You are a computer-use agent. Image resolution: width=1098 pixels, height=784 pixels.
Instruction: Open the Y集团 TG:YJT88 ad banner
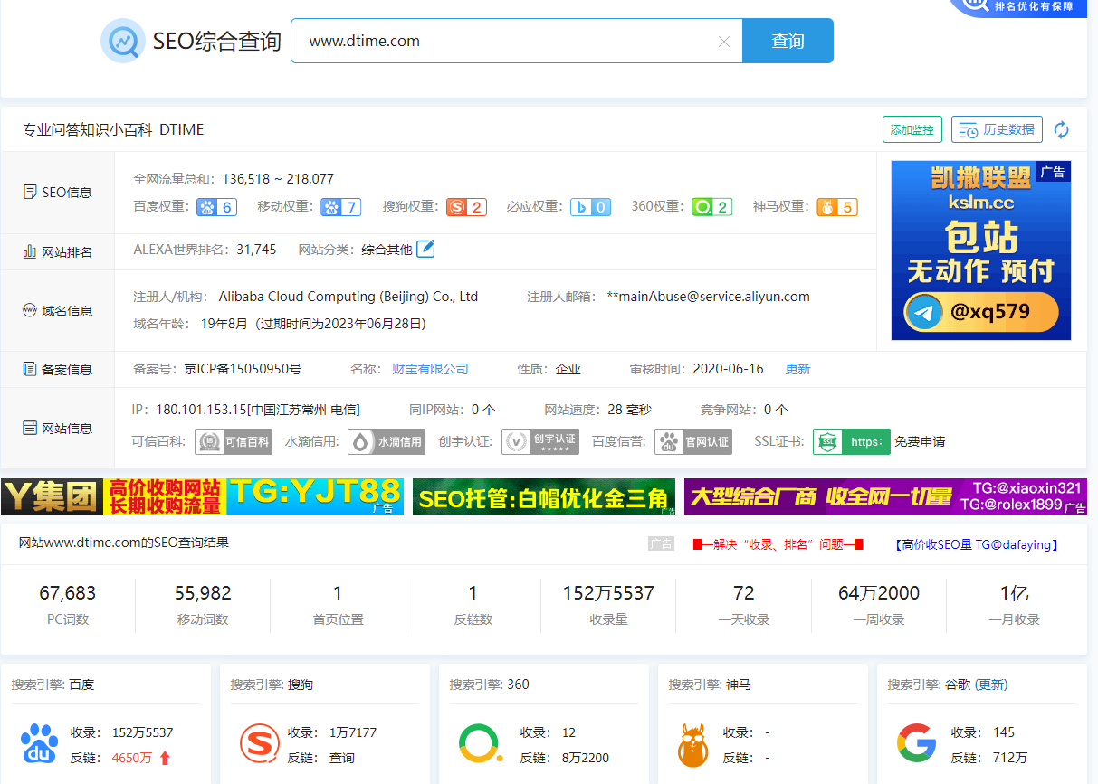pyautogui.click(x=202, y=496)
